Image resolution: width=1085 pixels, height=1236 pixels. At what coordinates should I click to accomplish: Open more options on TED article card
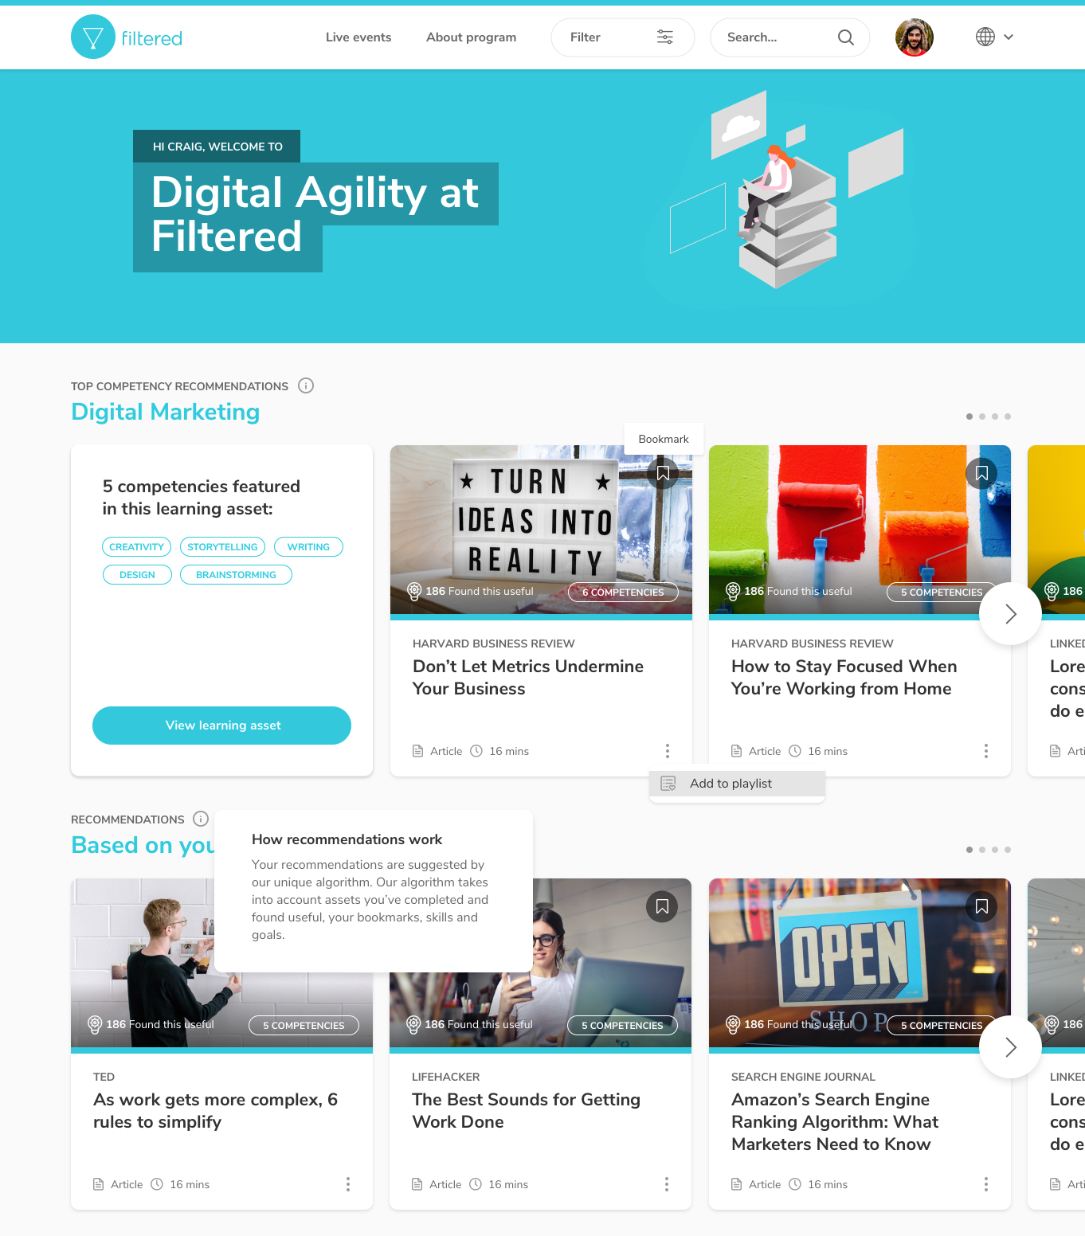(348, 1184)
